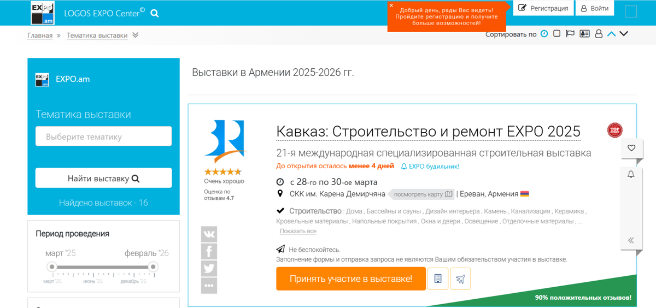The width and height of the screenshot is (656, 308).
Task: Click the Armenia flag icon
Action: tap(525, 194)
